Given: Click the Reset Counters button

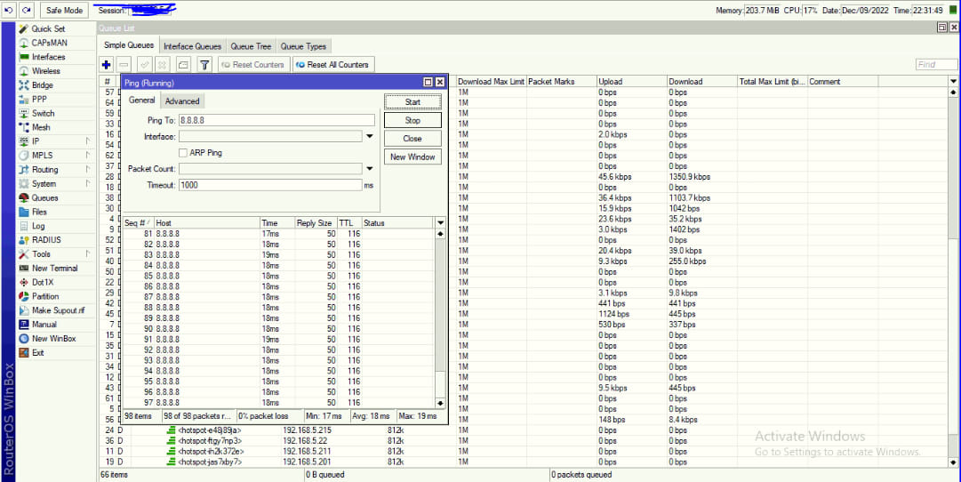Looking at the screenshot, I should click(x=253, y=64).
